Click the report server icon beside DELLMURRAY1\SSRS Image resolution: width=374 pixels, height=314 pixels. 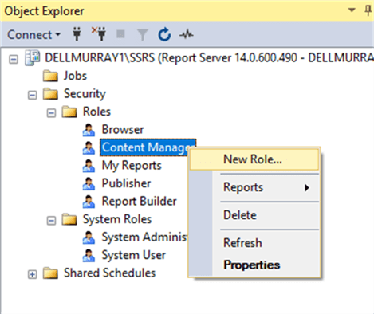[x=32, y=57]
